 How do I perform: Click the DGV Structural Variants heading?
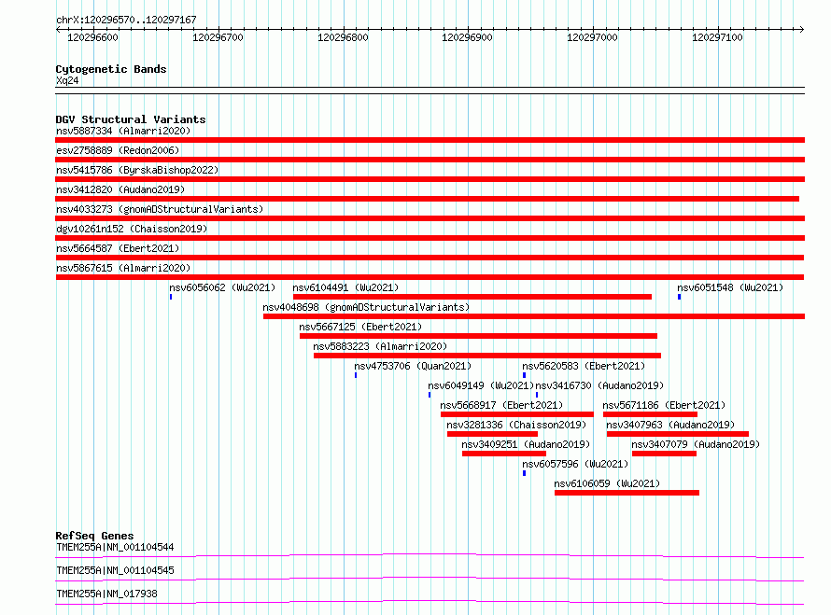[131, 119]
